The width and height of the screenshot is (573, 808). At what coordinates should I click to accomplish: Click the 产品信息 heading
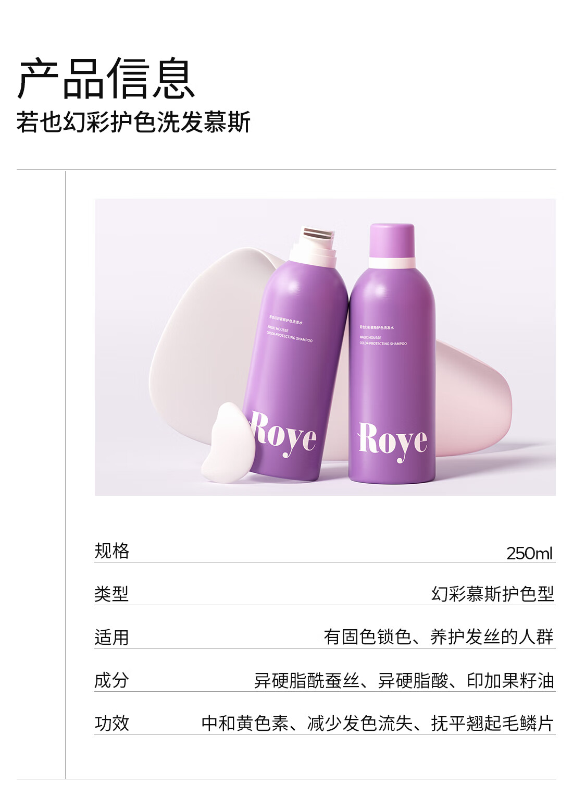pyautogui.click(x=106, y=78)
